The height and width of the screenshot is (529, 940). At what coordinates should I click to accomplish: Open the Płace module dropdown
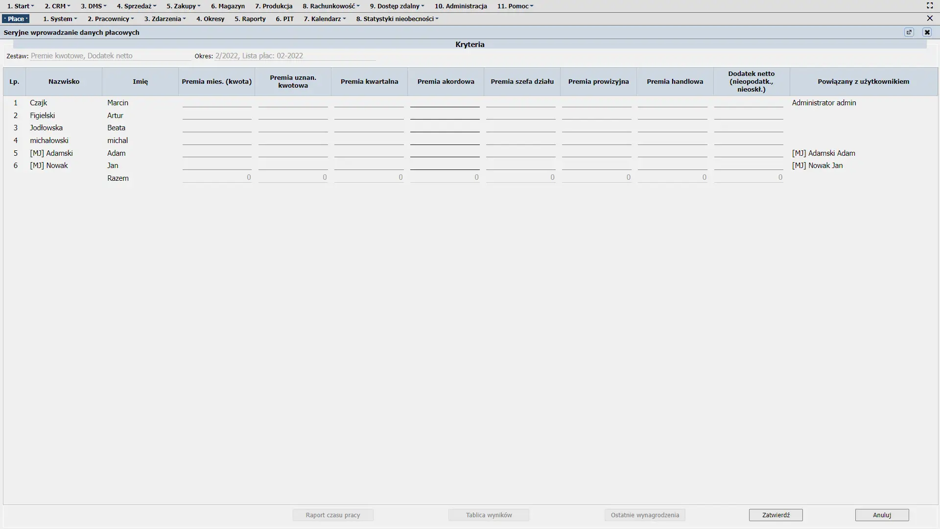coord(16,19)
